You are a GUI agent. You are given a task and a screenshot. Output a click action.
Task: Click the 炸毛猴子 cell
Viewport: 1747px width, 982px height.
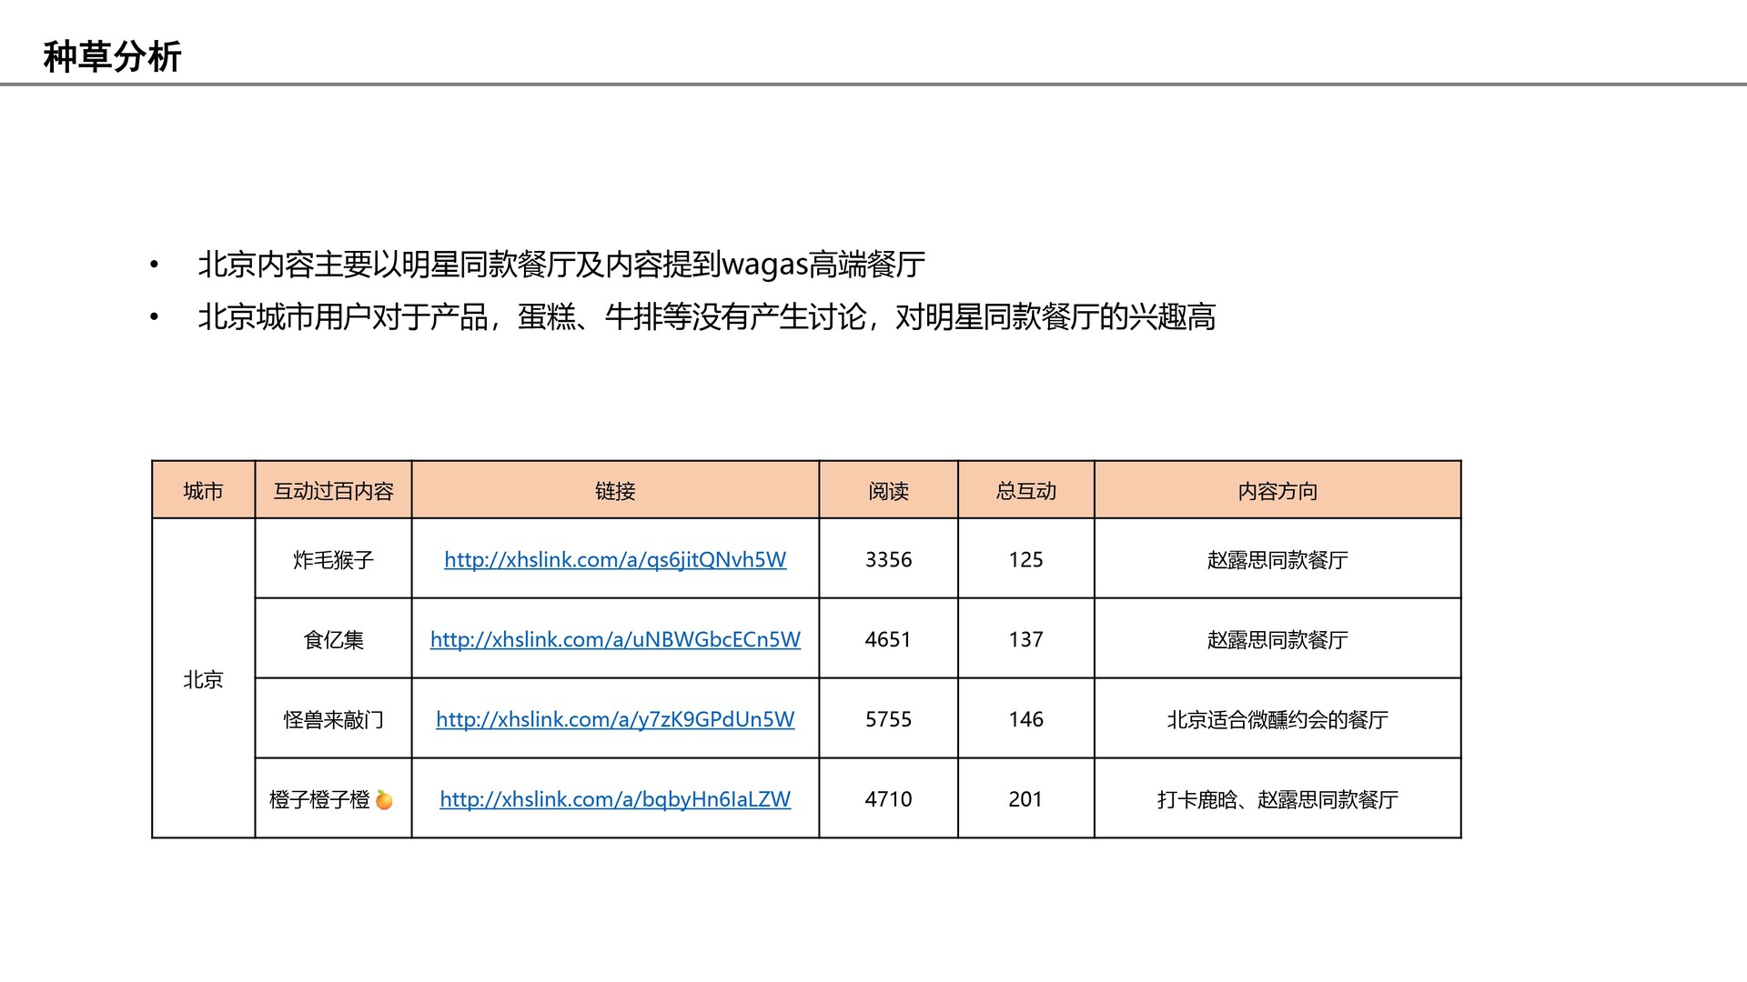[333, 559]
